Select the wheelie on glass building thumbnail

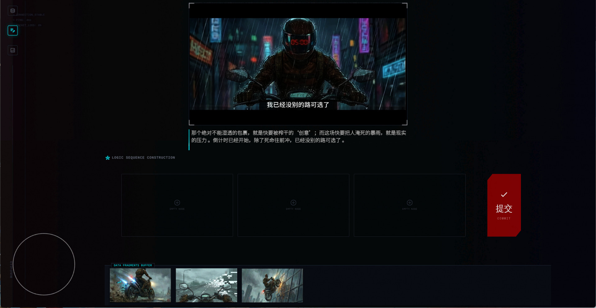[x=272, y=285]
